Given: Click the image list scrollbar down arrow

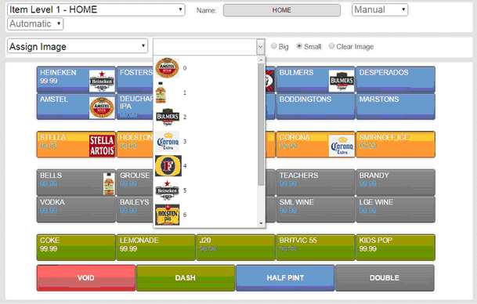Looking at the screenshot, I should pyautogui.click(x=261, y=223).
